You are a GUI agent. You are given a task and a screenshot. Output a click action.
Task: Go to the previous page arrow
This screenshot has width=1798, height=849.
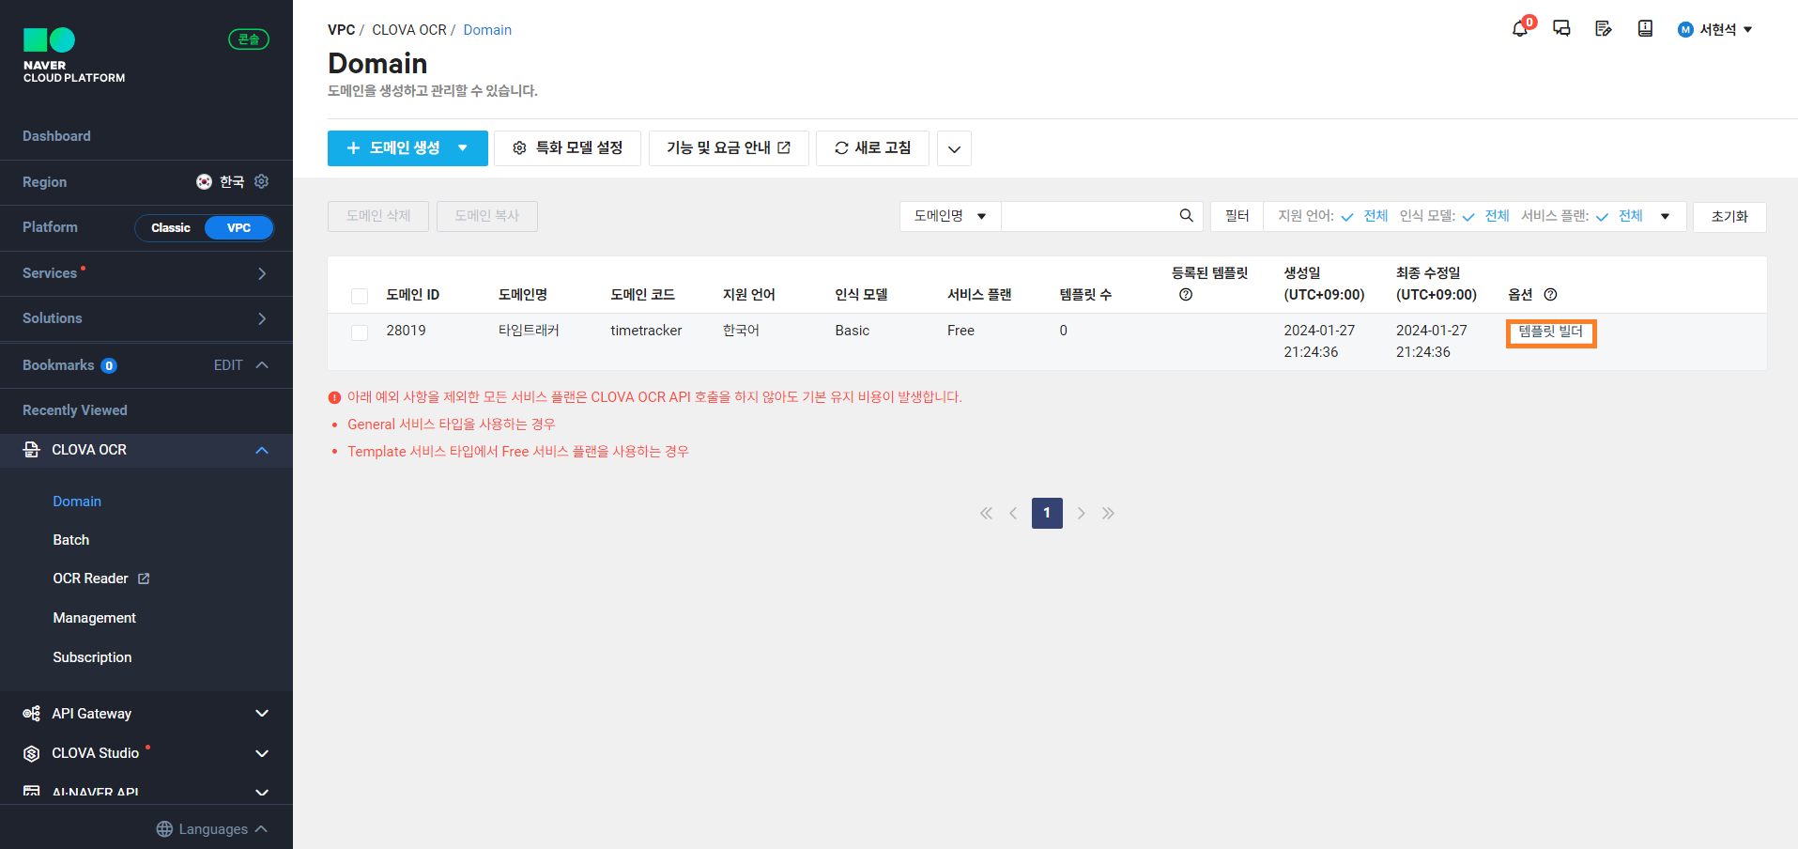1013,513
